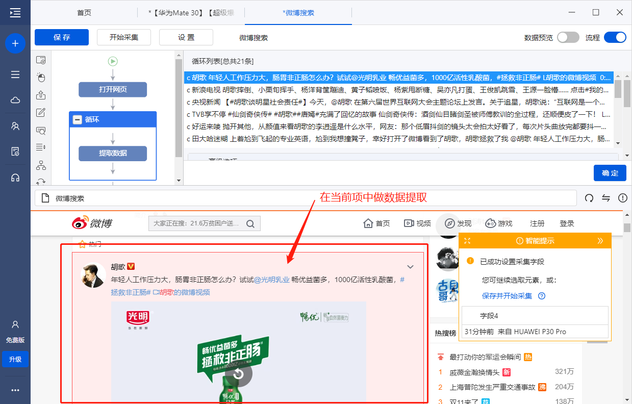Open Weibo 首页 navigation item

[376, 223]
